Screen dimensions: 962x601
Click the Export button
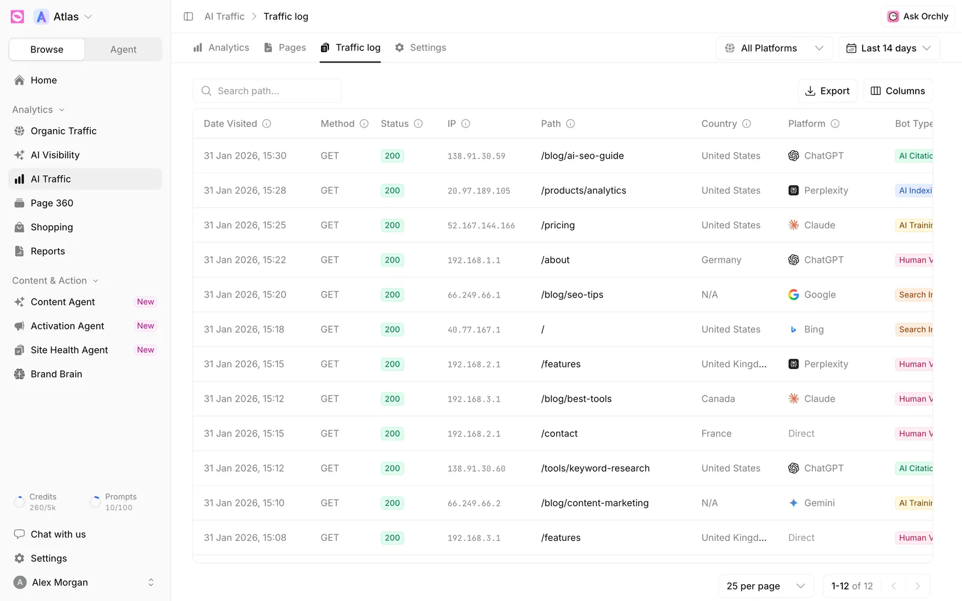(x=827, y=91)
